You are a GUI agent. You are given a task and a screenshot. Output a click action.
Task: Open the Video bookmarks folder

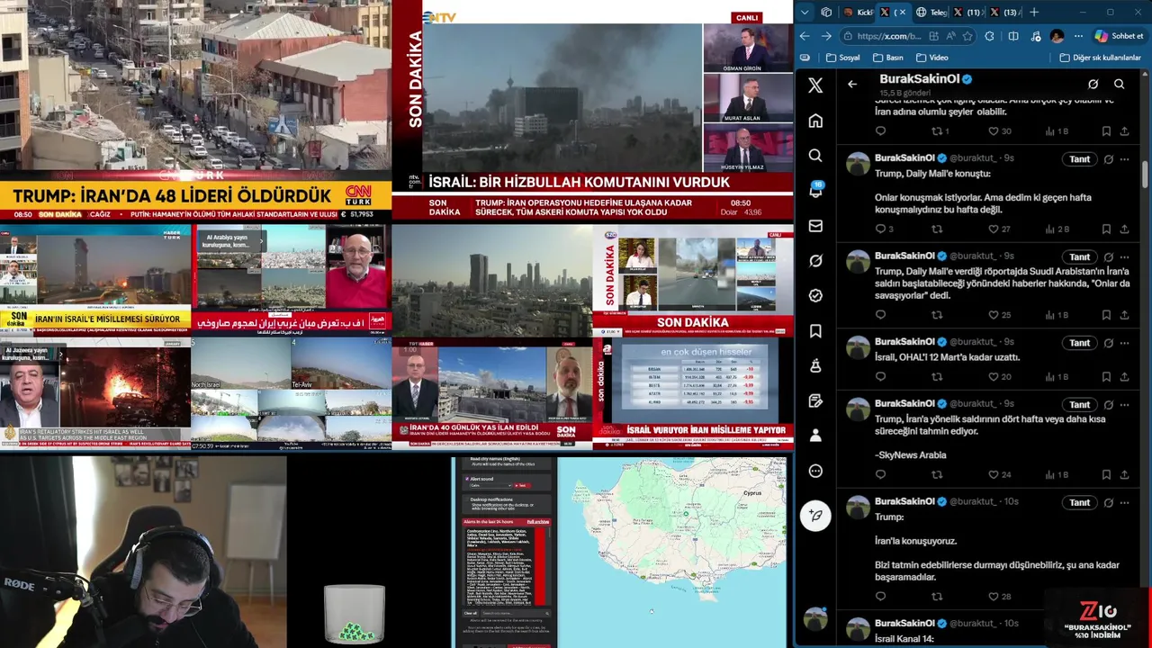click(931, 58)
